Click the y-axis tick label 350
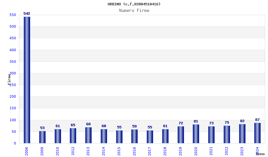 pos(13,62)
